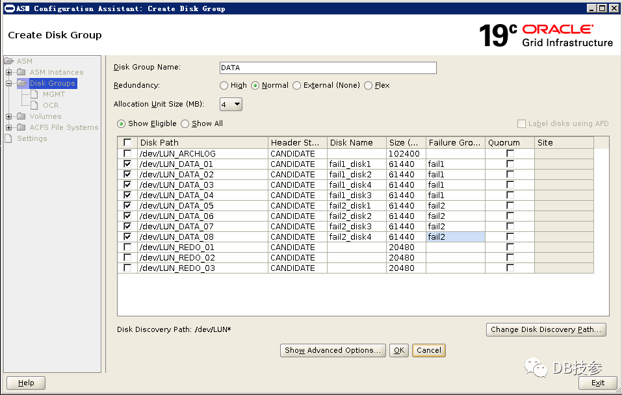The image size is (622, 395).
Task: Expand the ASM Instances tree node
Action: 9,72
